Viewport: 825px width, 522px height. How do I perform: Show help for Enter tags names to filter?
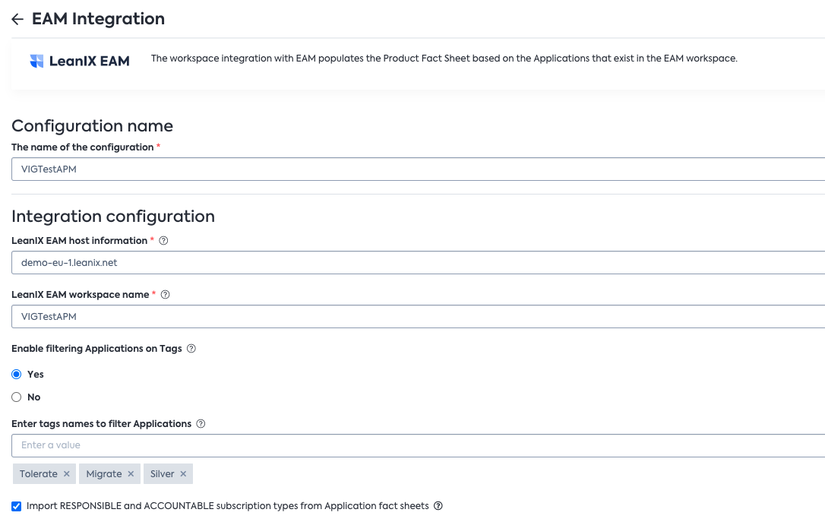(x=201, y=423)
